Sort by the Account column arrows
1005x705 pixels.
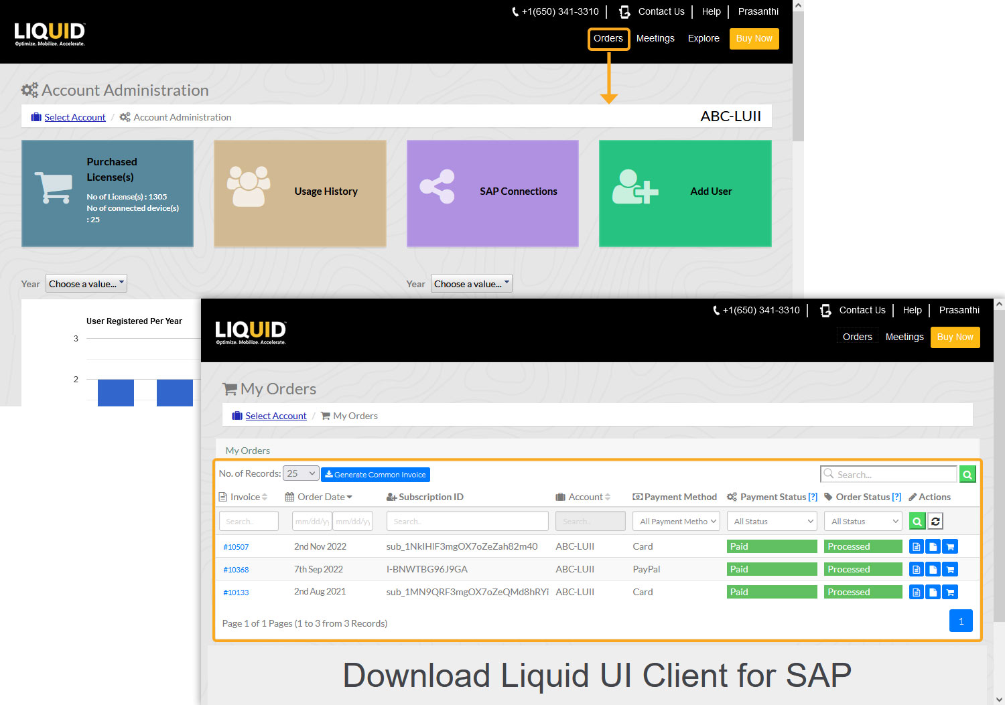tap(608, 497)
